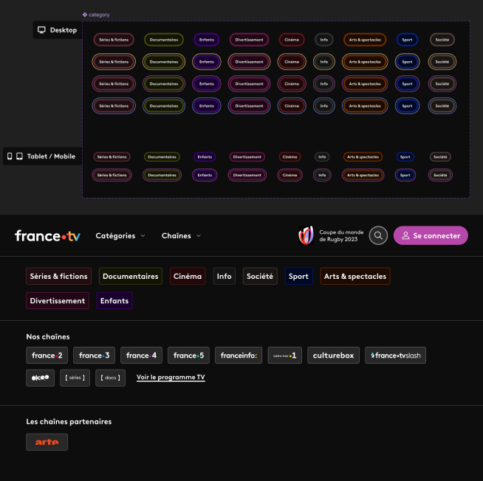Click Mobile Enfants pill without outline
This screenshot has height=481, width=483.
pyautogui.click(x=205, y=157)
